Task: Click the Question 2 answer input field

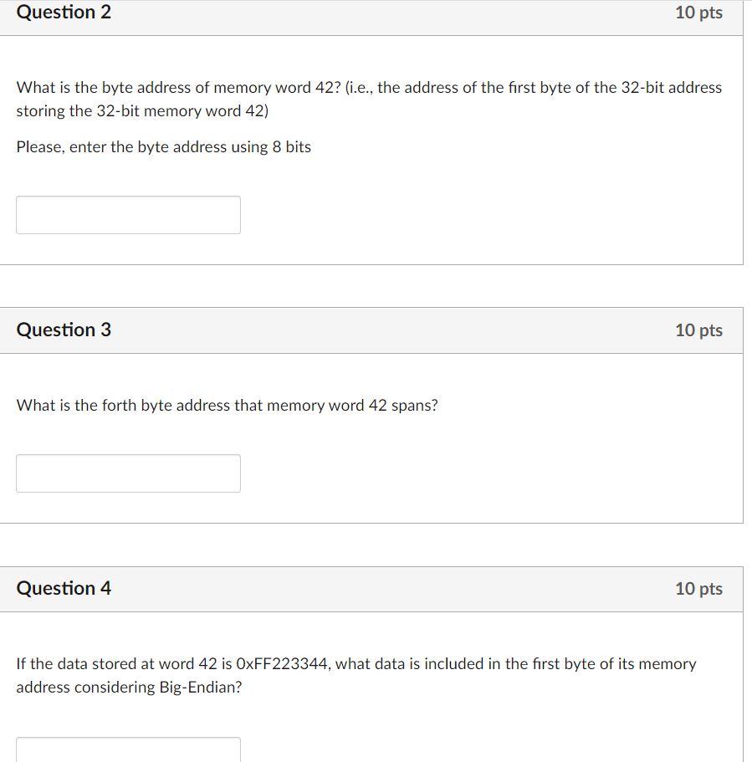Action: tap(128, 215)
